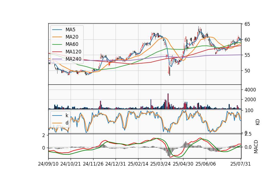
Task: Click the MACD left axis value 2
Action: 44,135
